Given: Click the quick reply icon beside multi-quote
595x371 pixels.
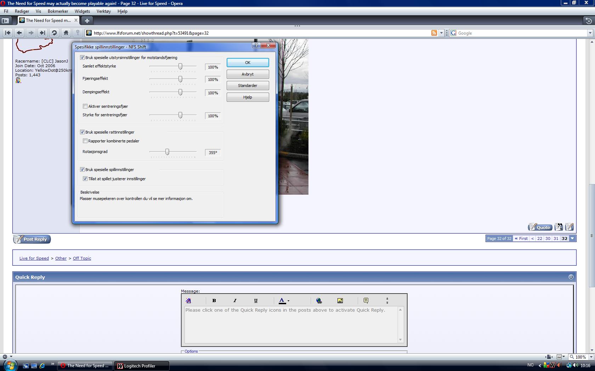Looking at the screenshot, I should pyautogui.click(x=569, y=227).
